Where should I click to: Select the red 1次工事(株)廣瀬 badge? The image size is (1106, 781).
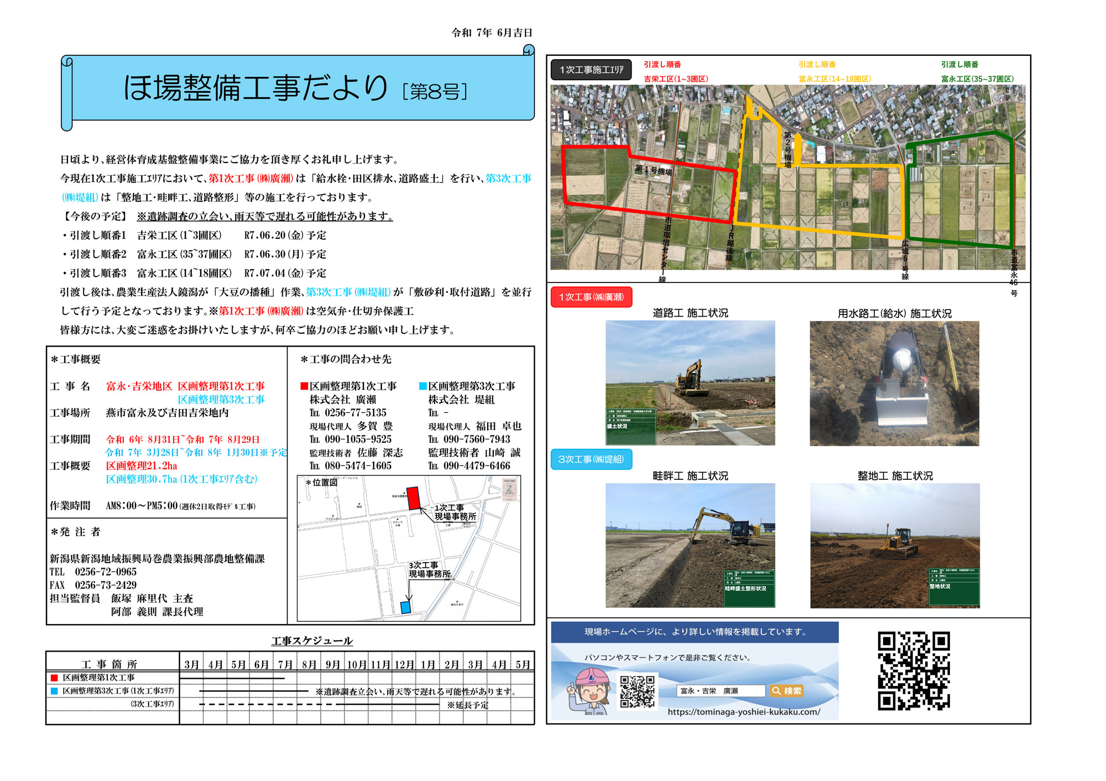click(x=591, y=297)
